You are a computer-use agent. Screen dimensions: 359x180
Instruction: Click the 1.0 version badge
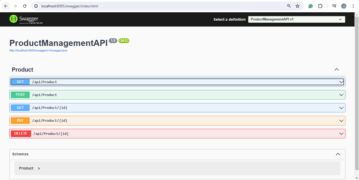click(113, 41)
